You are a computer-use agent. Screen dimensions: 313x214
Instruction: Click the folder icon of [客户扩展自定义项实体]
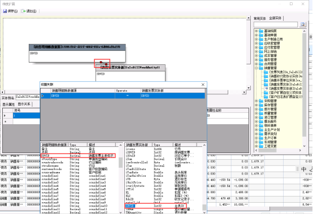coord(266,93)
